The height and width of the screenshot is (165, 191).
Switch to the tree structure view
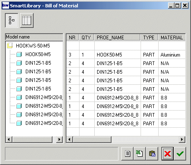pos(11,20)
